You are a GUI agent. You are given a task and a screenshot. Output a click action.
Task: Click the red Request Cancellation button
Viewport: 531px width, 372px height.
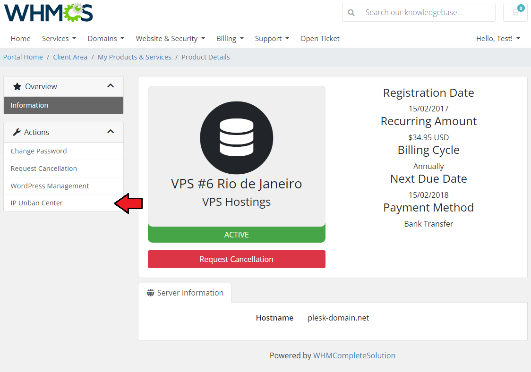236,259
